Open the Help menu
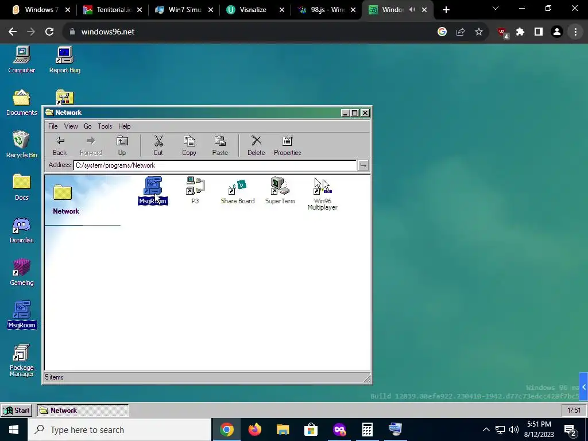 (x=125, y=126)
